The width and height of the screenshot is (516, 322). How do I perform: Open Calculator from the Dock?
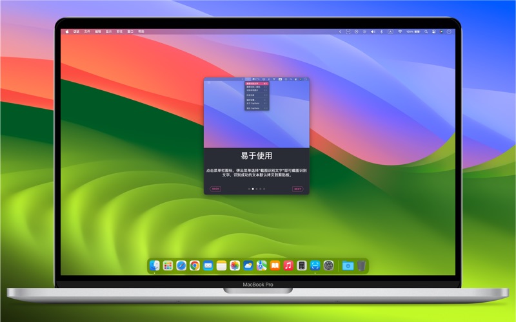point(302,265)
